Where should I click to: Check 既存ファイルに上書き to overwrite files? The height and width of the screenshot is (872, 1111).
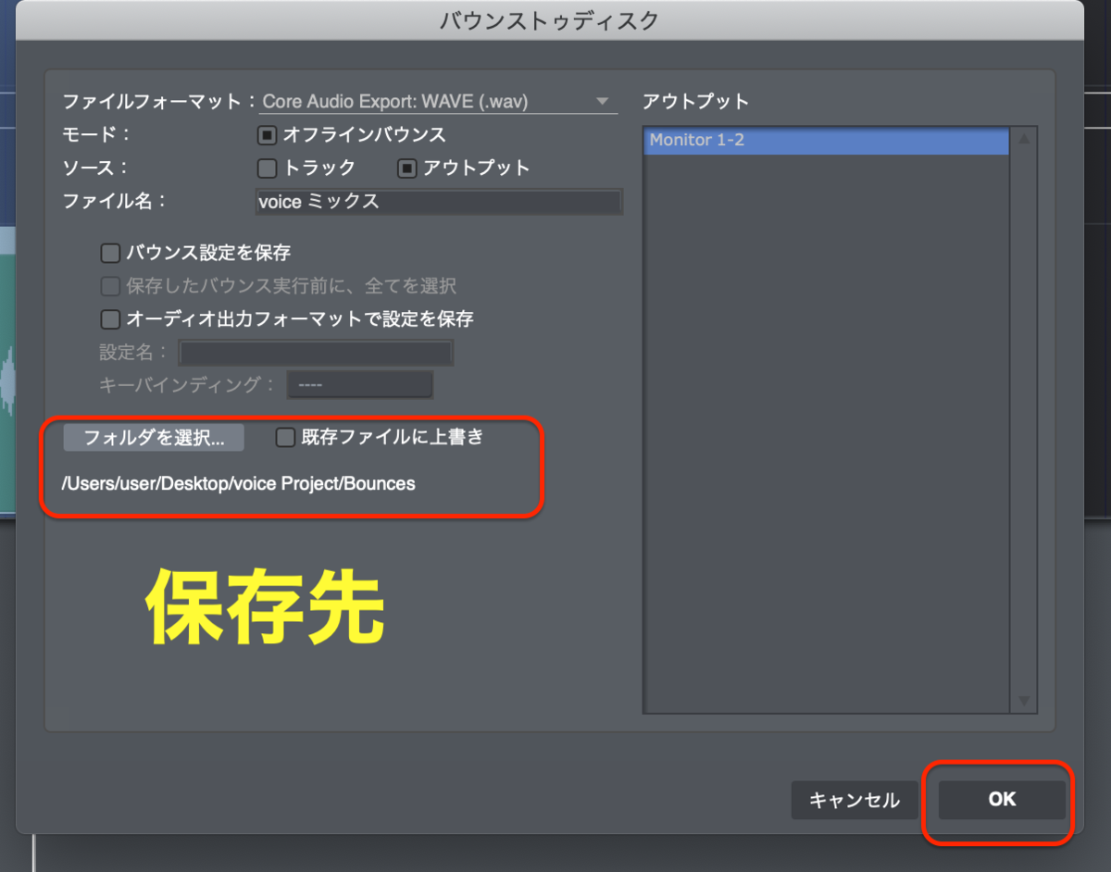point(284,437)
